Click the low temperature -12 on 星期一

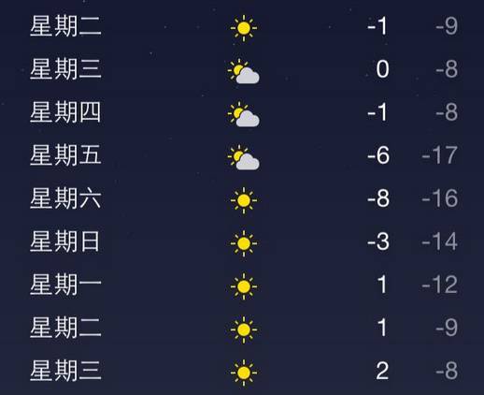pyautogui.click(x=439, y=285)
